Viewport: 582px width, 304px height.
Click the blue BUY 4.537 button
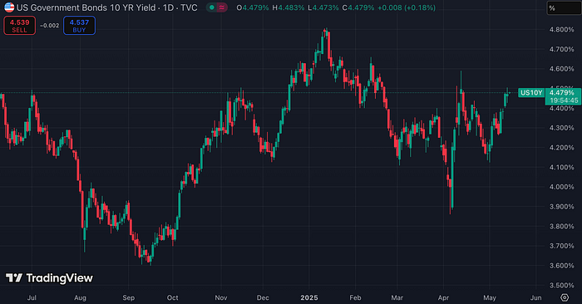79,26
